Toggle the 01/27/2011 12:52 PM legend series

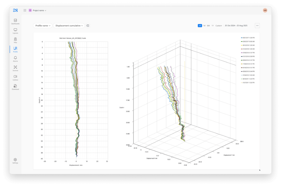click(248, 83)
